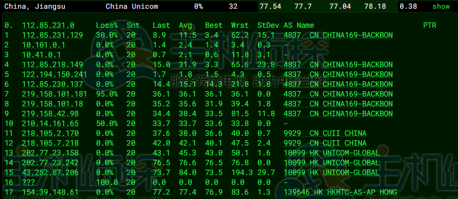Open IP link 218.105.2.170
This screenshot has width=458, height=199.
click(50, 134)
